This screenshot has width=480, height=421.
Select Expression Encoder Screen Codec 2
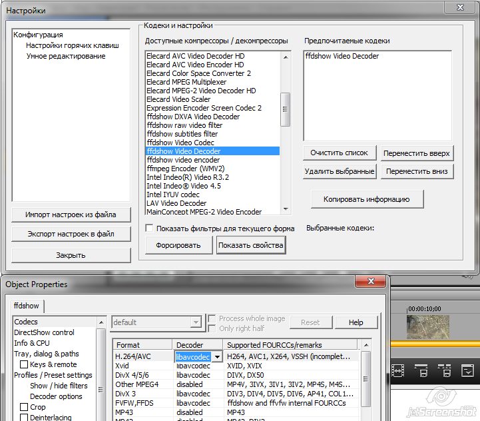click(x=204, y=108)
